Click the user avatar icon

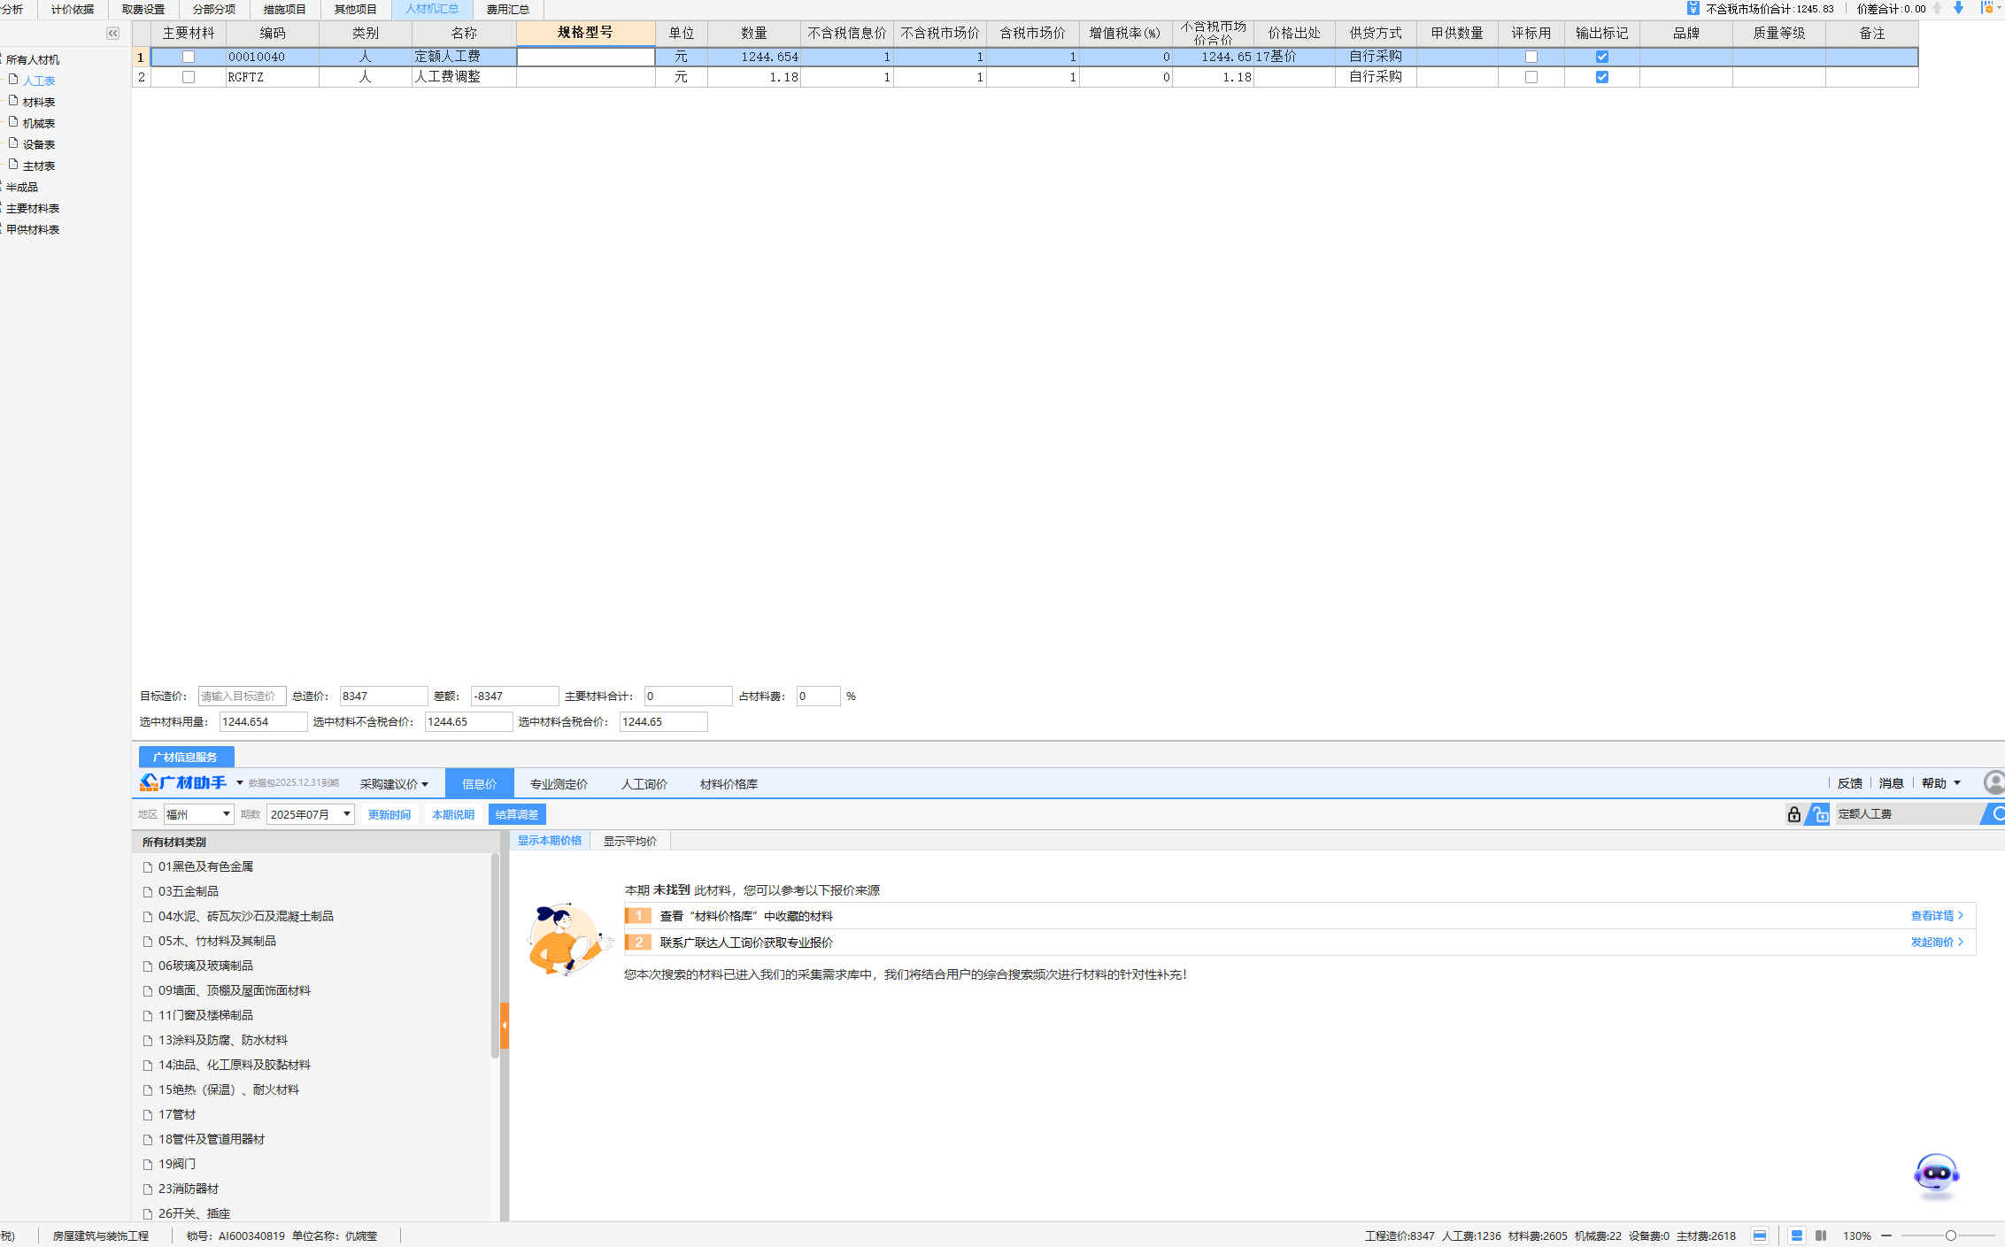point(1993,782)
